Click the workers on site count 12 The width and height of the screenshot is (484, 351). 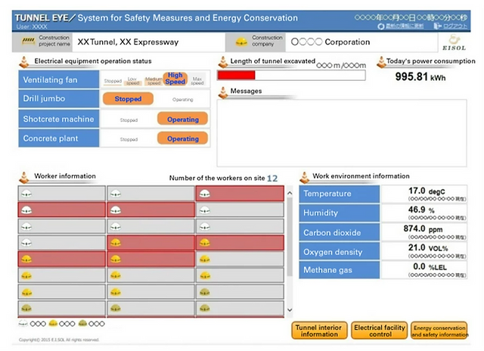[272, 179]
